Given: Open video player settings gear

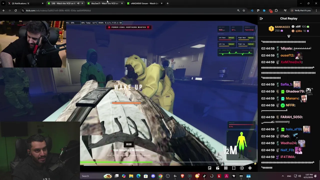Looking at the screenshot, I should coord(250,168).
